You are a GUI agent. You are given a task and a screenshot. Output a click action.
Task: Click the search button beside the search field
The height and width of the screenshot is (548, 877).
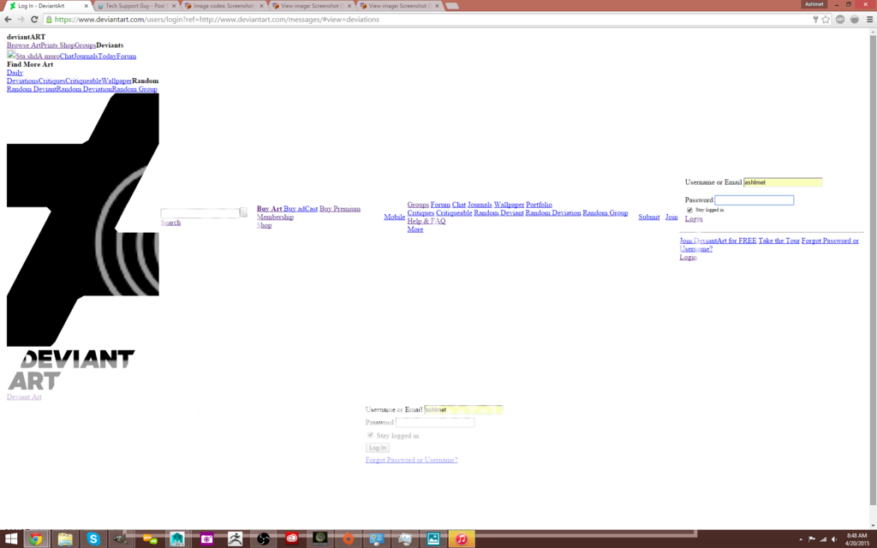click(242, 211)
